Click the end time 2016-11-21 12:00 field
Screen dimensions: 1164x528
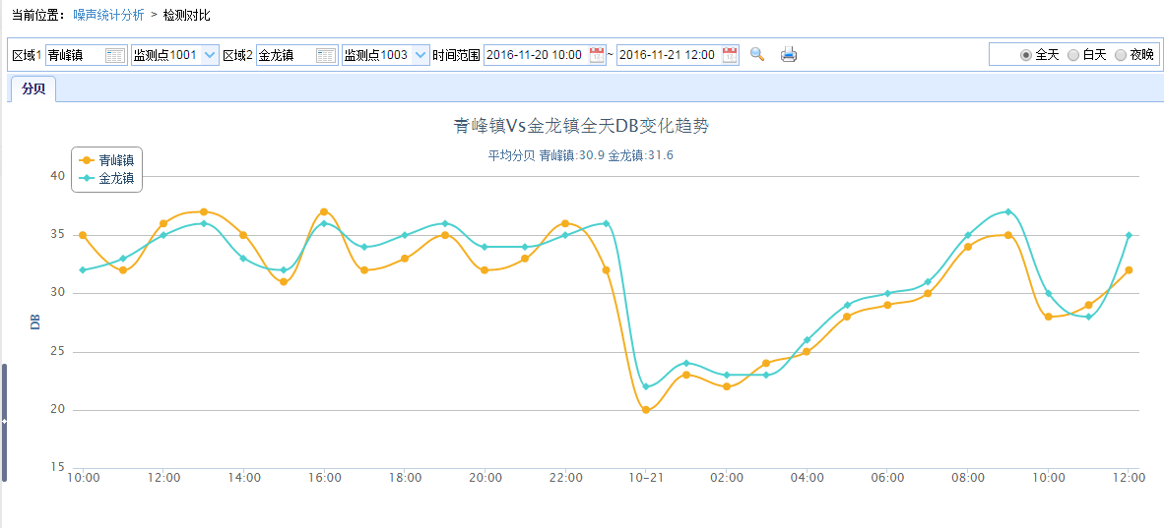[668, 55]
